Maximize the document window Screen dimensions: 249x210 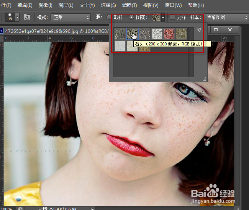click(216, 30)
